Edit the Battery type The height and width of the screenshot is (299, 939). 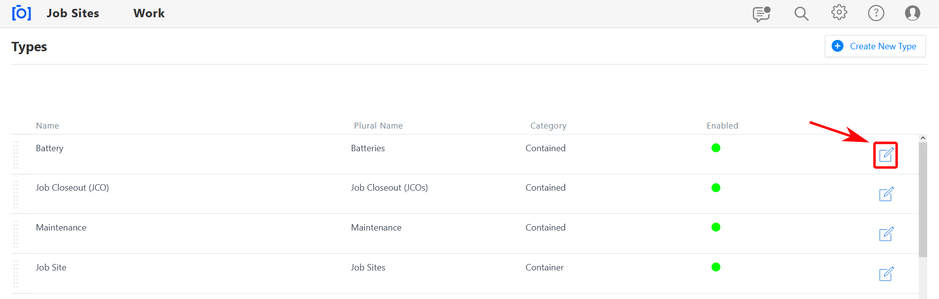886,155
